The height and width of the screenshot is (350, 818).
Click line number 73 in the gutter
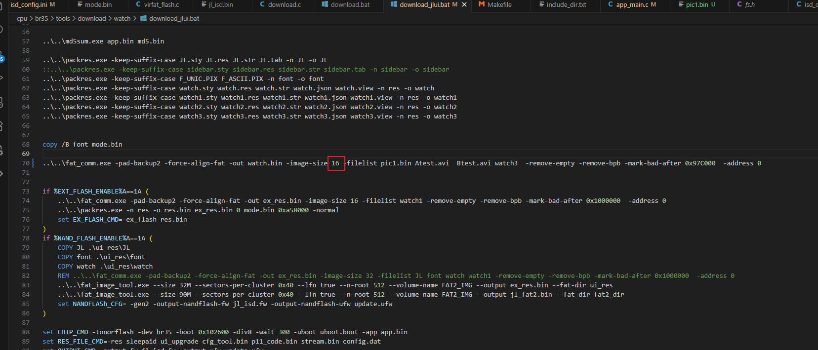point(26,191)
